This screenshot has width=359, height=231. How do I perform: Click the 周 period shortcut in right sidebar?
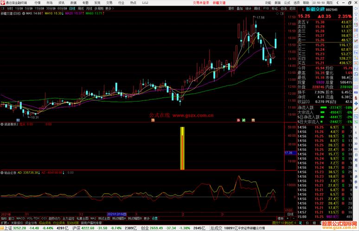pyautogui.click(x=356, y=160)
